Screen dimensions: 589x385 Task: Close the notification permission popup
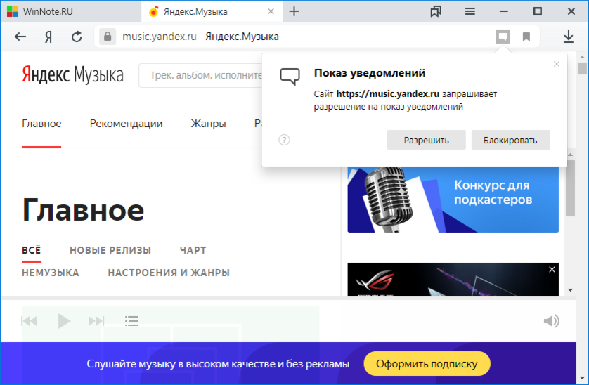pyautogui.click(x=557, y=64)
